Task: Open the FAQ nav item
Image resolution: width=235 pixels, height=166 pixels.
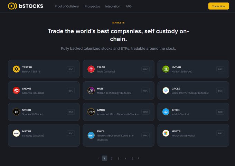Action: 129,6
